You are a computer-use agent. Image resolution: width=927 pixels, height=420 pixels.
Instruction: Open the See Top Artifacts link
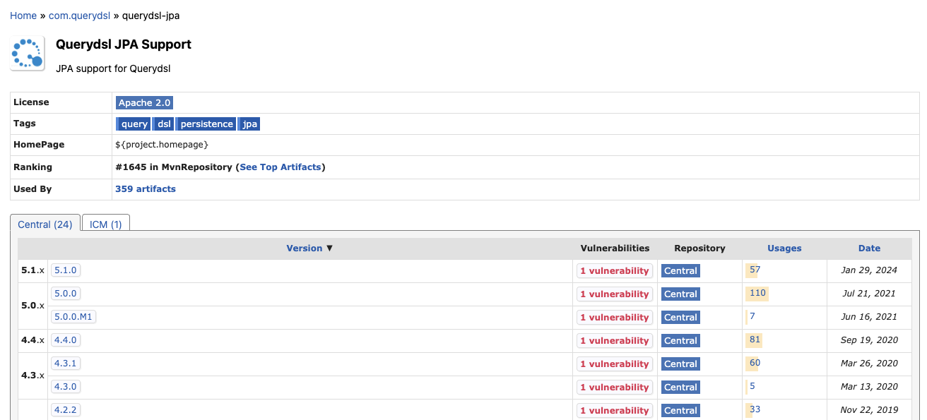pos(281,167)
